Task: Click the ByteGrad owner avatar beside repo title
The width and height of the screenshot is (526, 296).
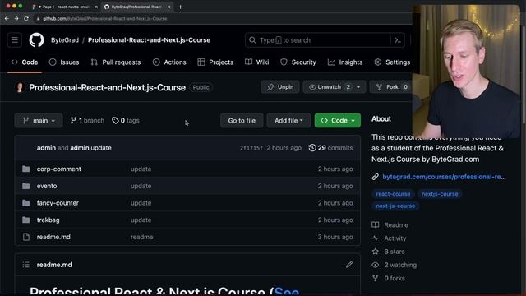Action: [20, 88]
